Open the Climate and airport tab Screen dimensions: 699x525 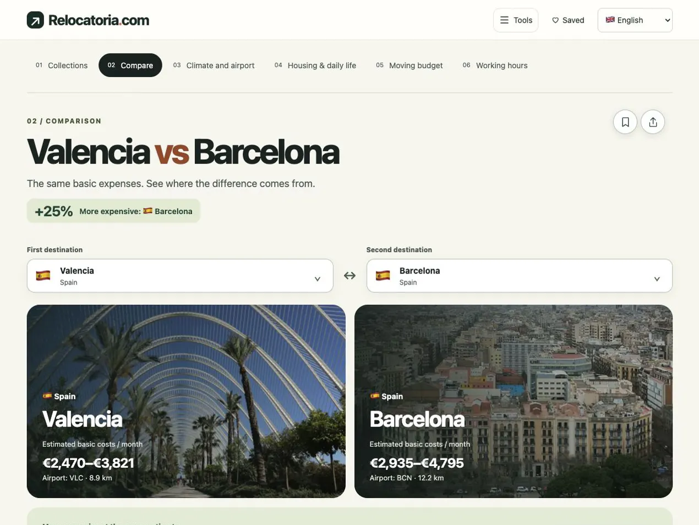(214, 65)
